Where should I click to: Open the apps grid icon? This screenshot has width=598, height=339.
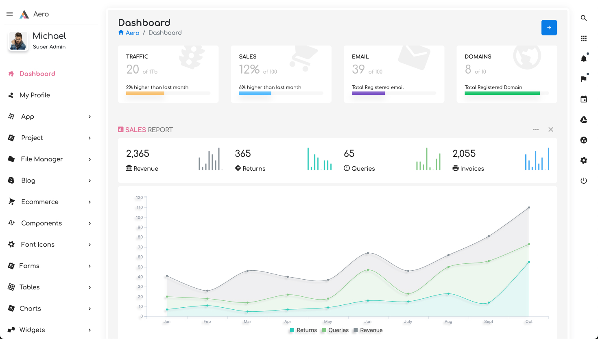click(584, 38)
